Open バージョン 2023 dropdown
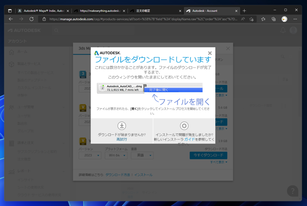Screen dimensions: 307x206 coord(90,155)
